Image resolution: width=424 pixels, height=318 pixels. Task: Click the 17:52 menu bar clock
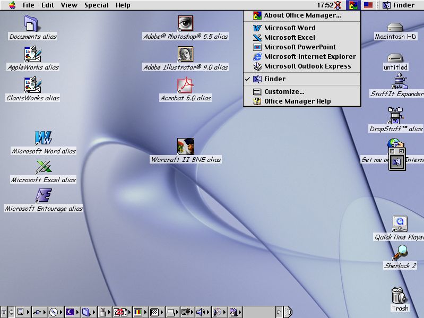[325, 5]
